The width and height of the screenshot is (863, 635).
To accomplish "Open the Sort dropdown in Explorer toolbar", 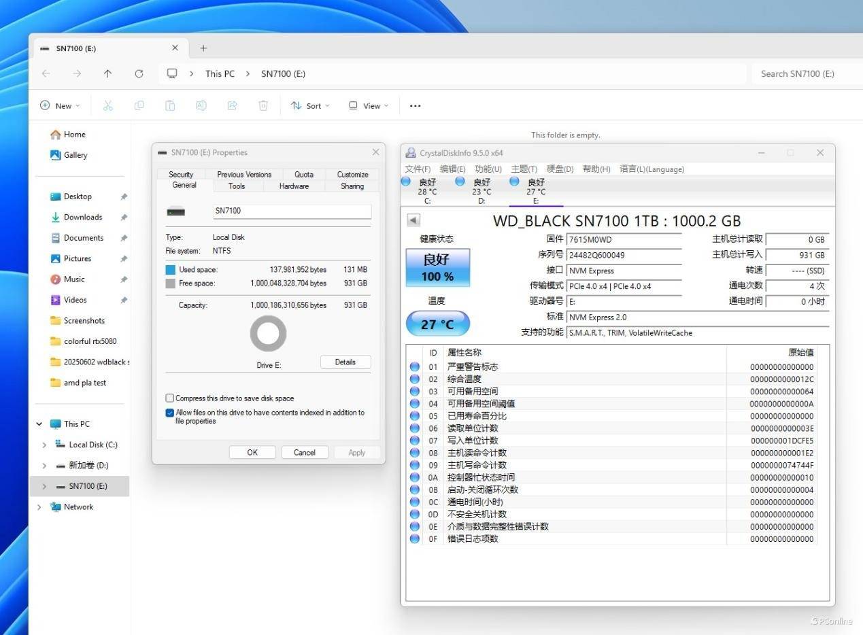I will click(x=310, y=105).
